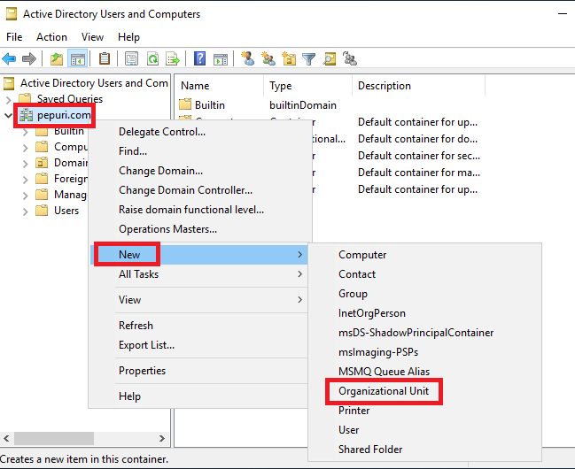
Task: Click the tree pane scroll right arrow
Action: click(162, 438)
